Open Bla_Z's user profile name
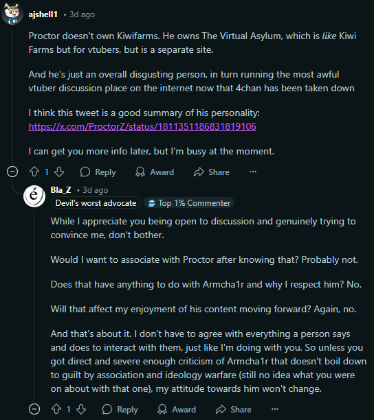This screenshot has height=420, width=374. pos(60,190)
